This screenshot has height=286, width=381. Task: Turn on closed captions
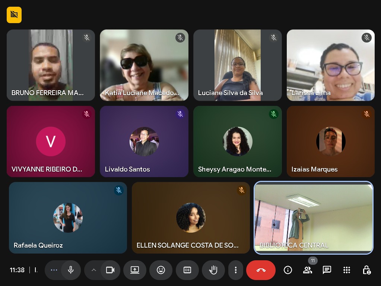pos(187,270)
